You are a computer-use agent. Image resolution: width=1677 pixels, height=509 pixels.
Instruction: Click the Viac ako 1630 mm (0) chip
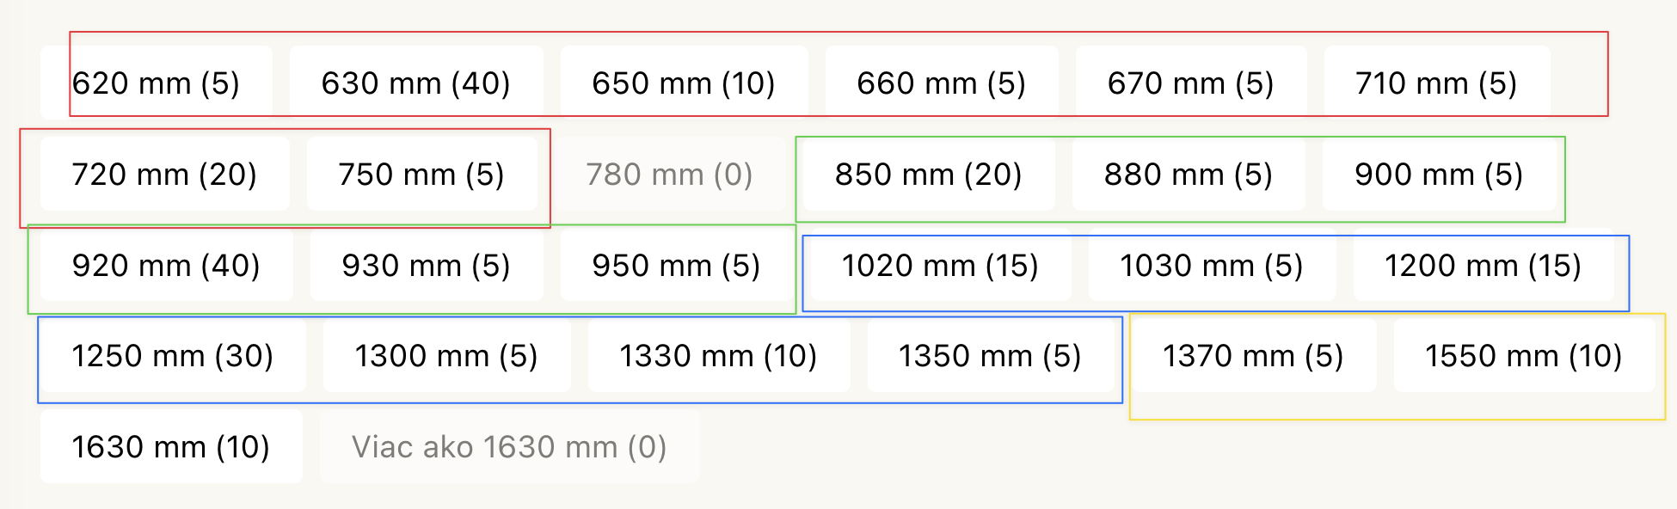509,447
